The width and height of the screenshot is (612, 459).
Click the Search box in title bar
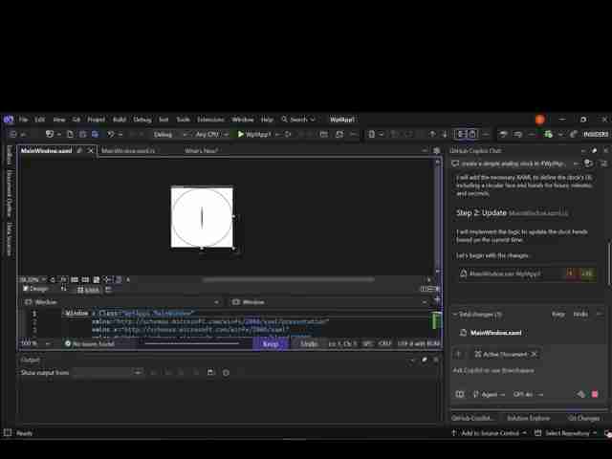point(298,120)
